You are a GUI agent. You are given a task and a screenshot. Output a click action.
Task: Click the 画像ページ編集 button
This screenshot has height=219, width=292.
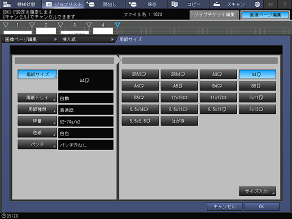[265, 15]
